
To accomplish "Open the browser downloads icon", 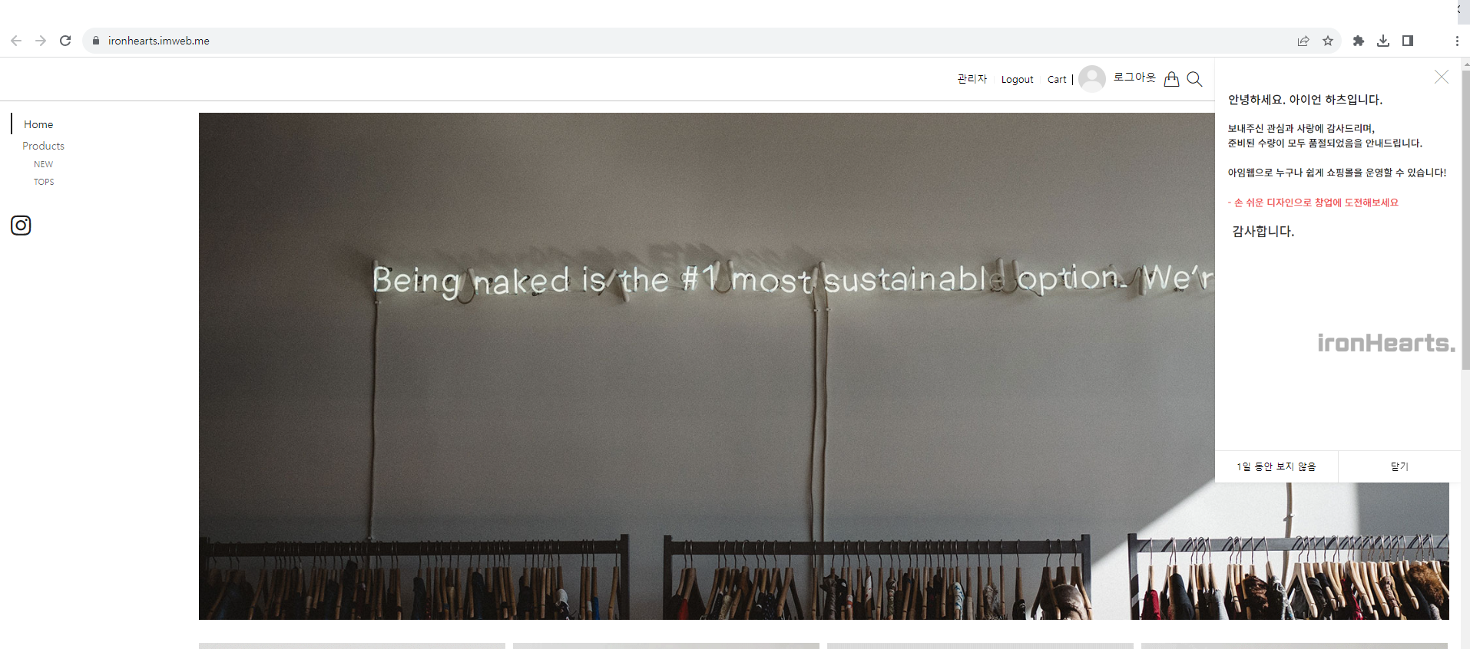I will (x=1383, y=41).
